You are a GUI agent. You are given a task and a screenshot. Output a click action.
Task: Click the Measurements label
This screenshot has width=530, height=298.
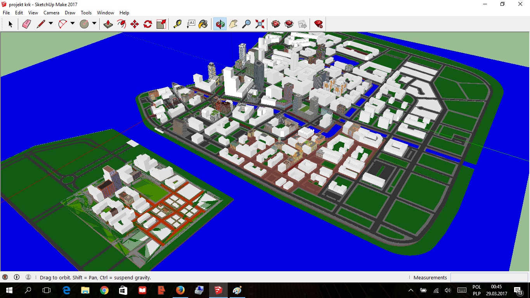(430, 277)
